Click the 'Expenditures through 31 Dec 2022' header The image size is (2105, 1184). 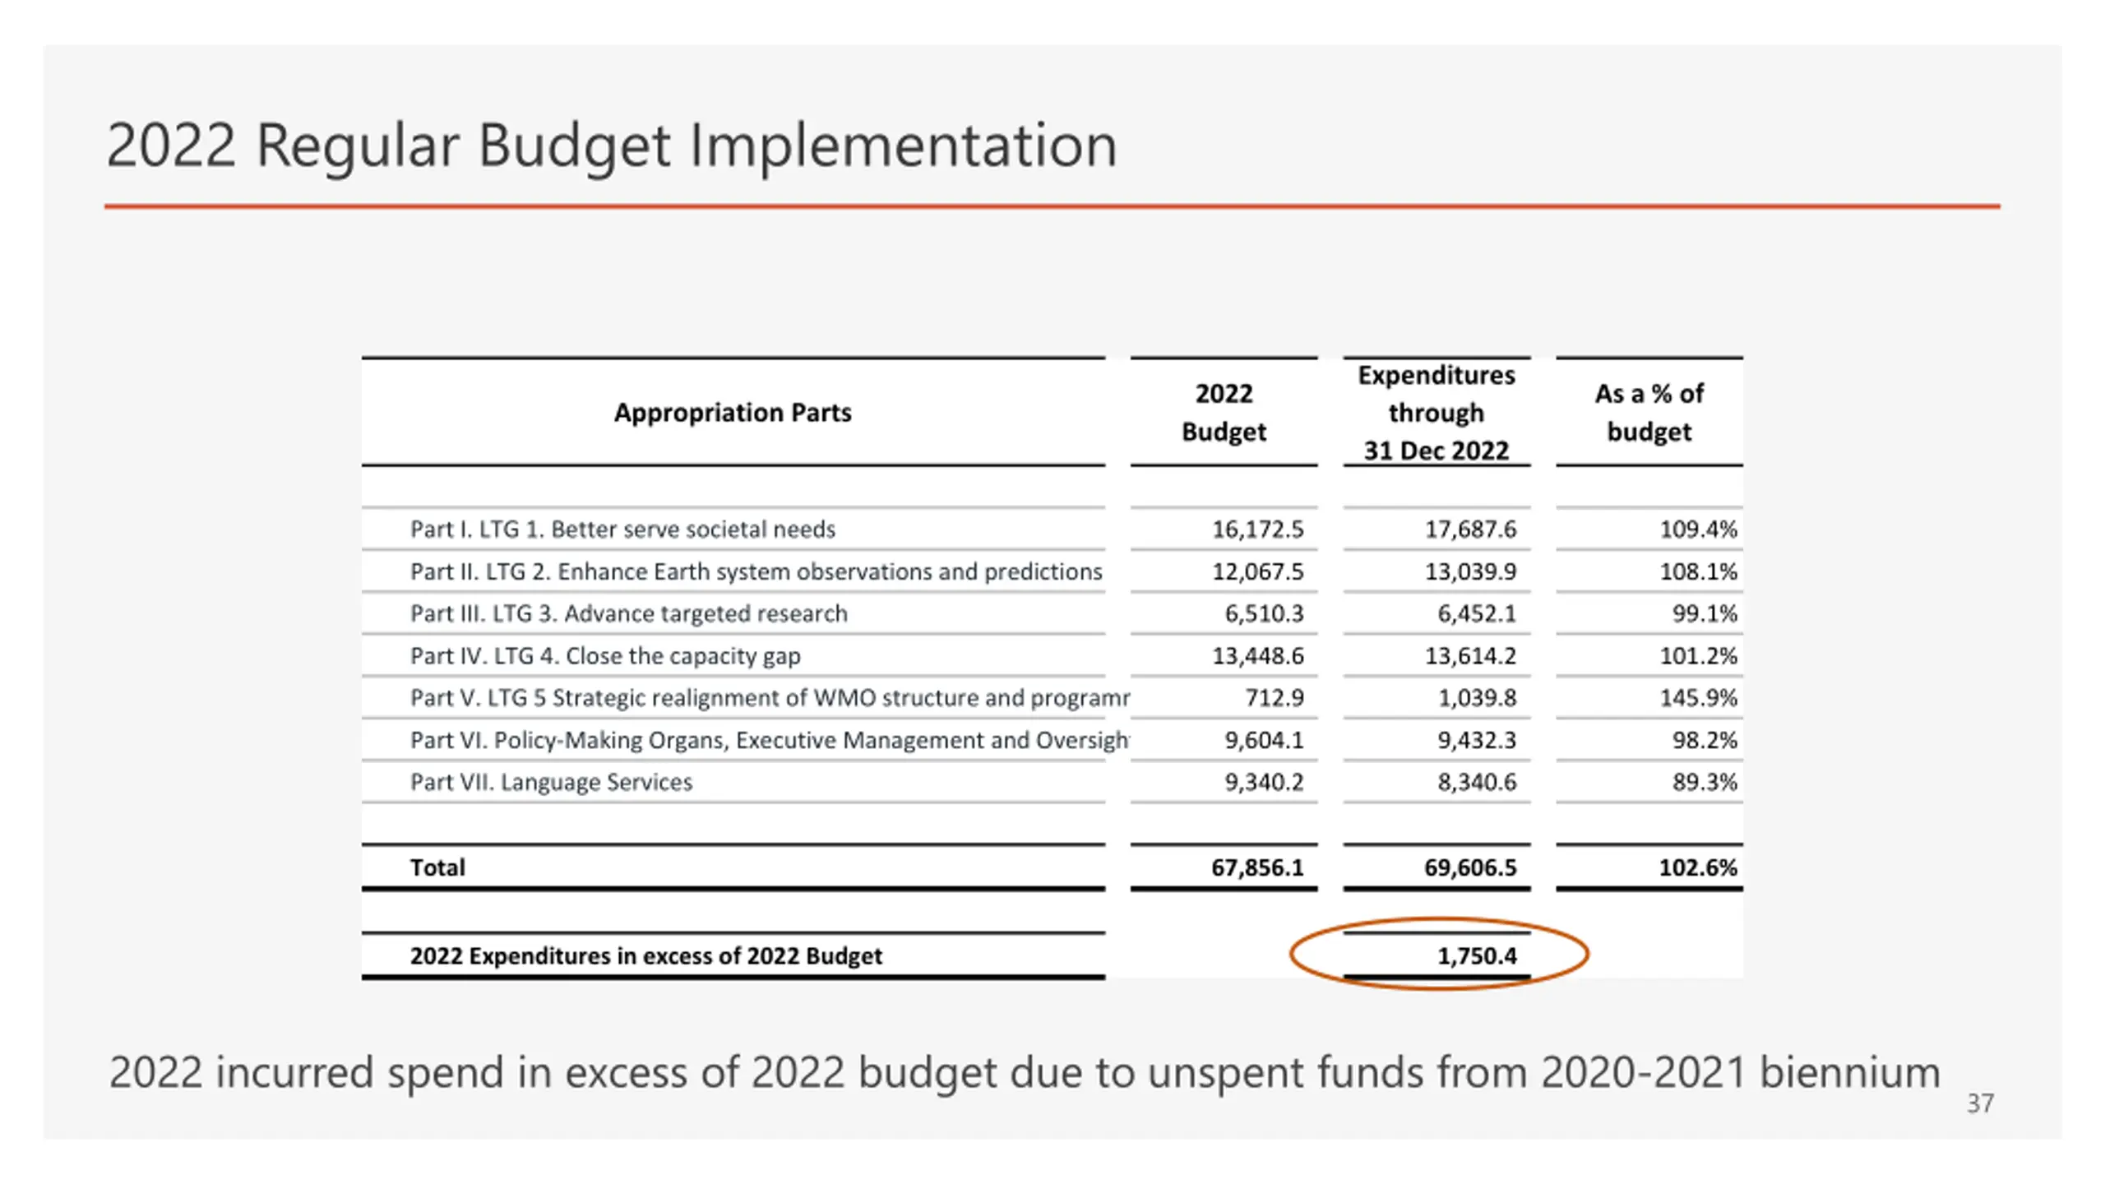[1436, 412]
